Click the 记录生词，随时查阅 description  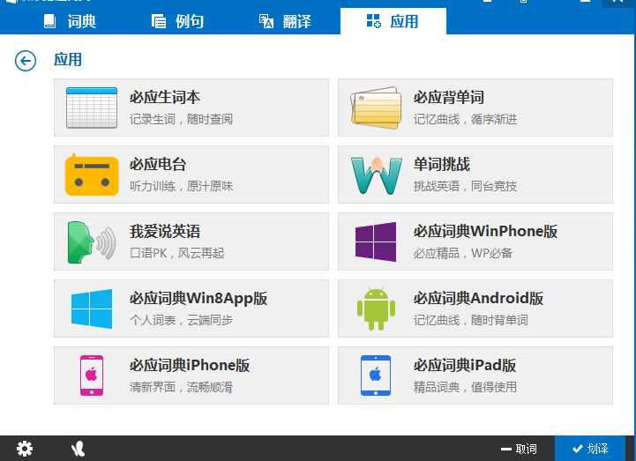pyautogui.click(x=182, y=119)
